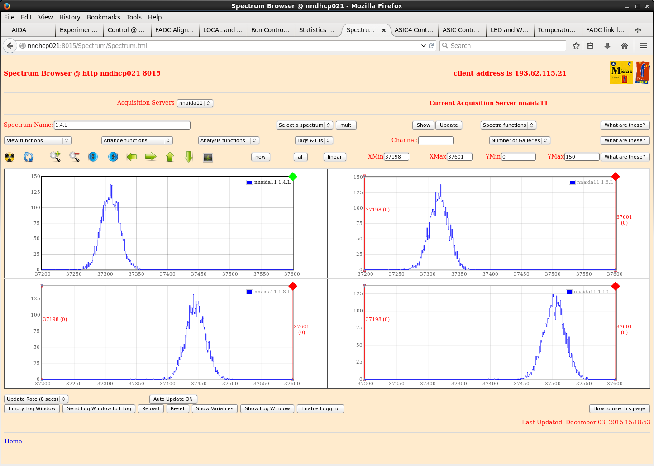The image size is (654, 466).
Task: Open the View functions dropdown
Action: click(x=38, y=140)
